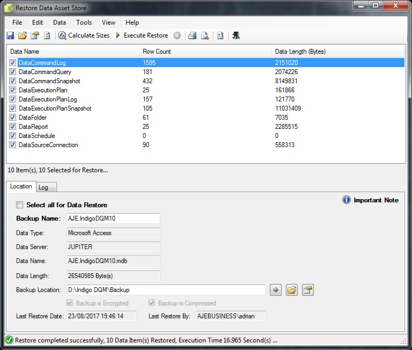Click the blue Important Note info icon

click(x=347, y=200)
